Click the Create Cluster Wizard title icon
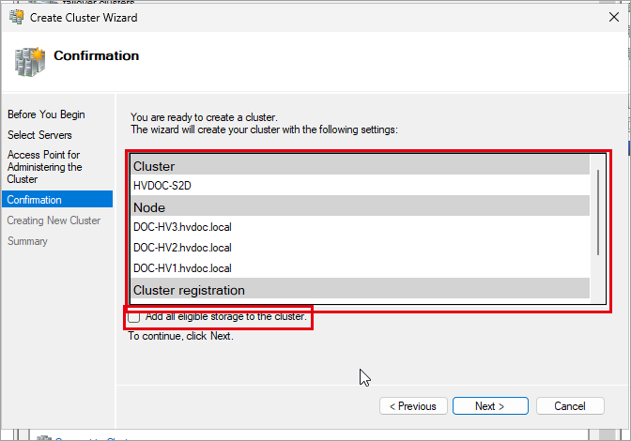 point(17,17)
